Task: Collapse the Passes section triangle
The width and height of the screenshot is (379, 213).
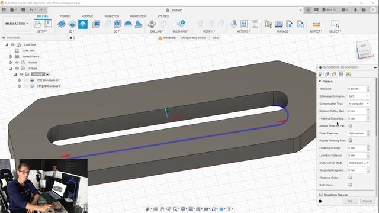Action: pyautogui.click(x=320, y=82)
